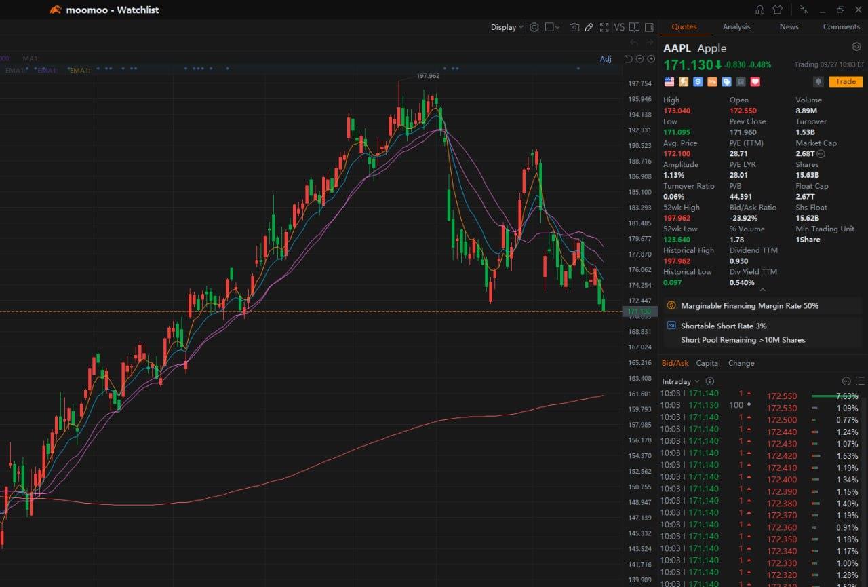The height and width of the screenshot is (587, 868).
Task: Click the orange Trade button
Action: (846, 81)
